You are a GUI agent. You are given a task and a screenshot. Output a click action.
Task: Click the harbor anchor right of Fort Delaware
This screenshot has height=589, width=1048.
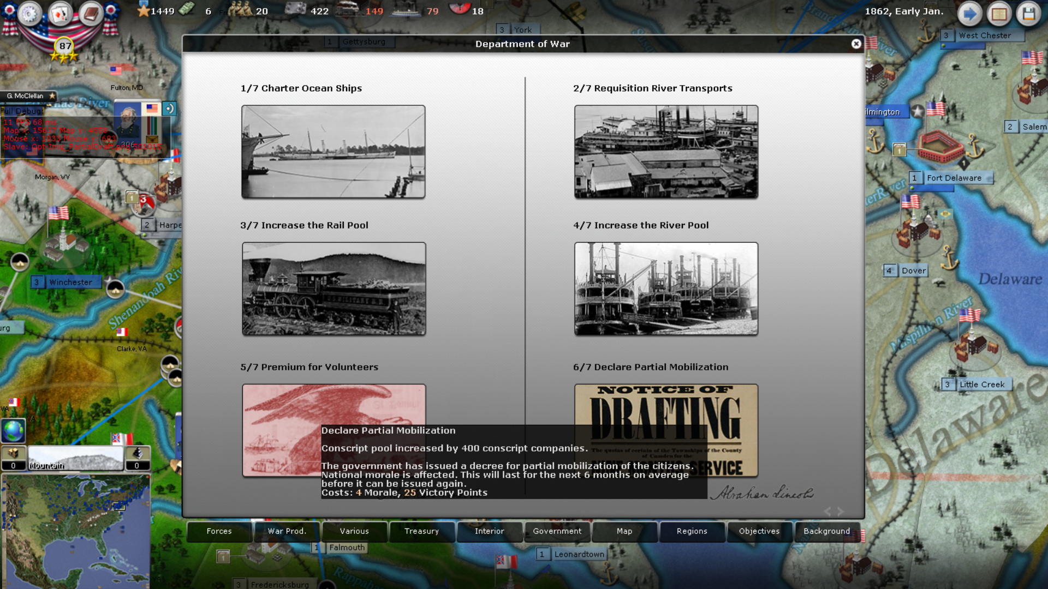click(x=974, y=145)
